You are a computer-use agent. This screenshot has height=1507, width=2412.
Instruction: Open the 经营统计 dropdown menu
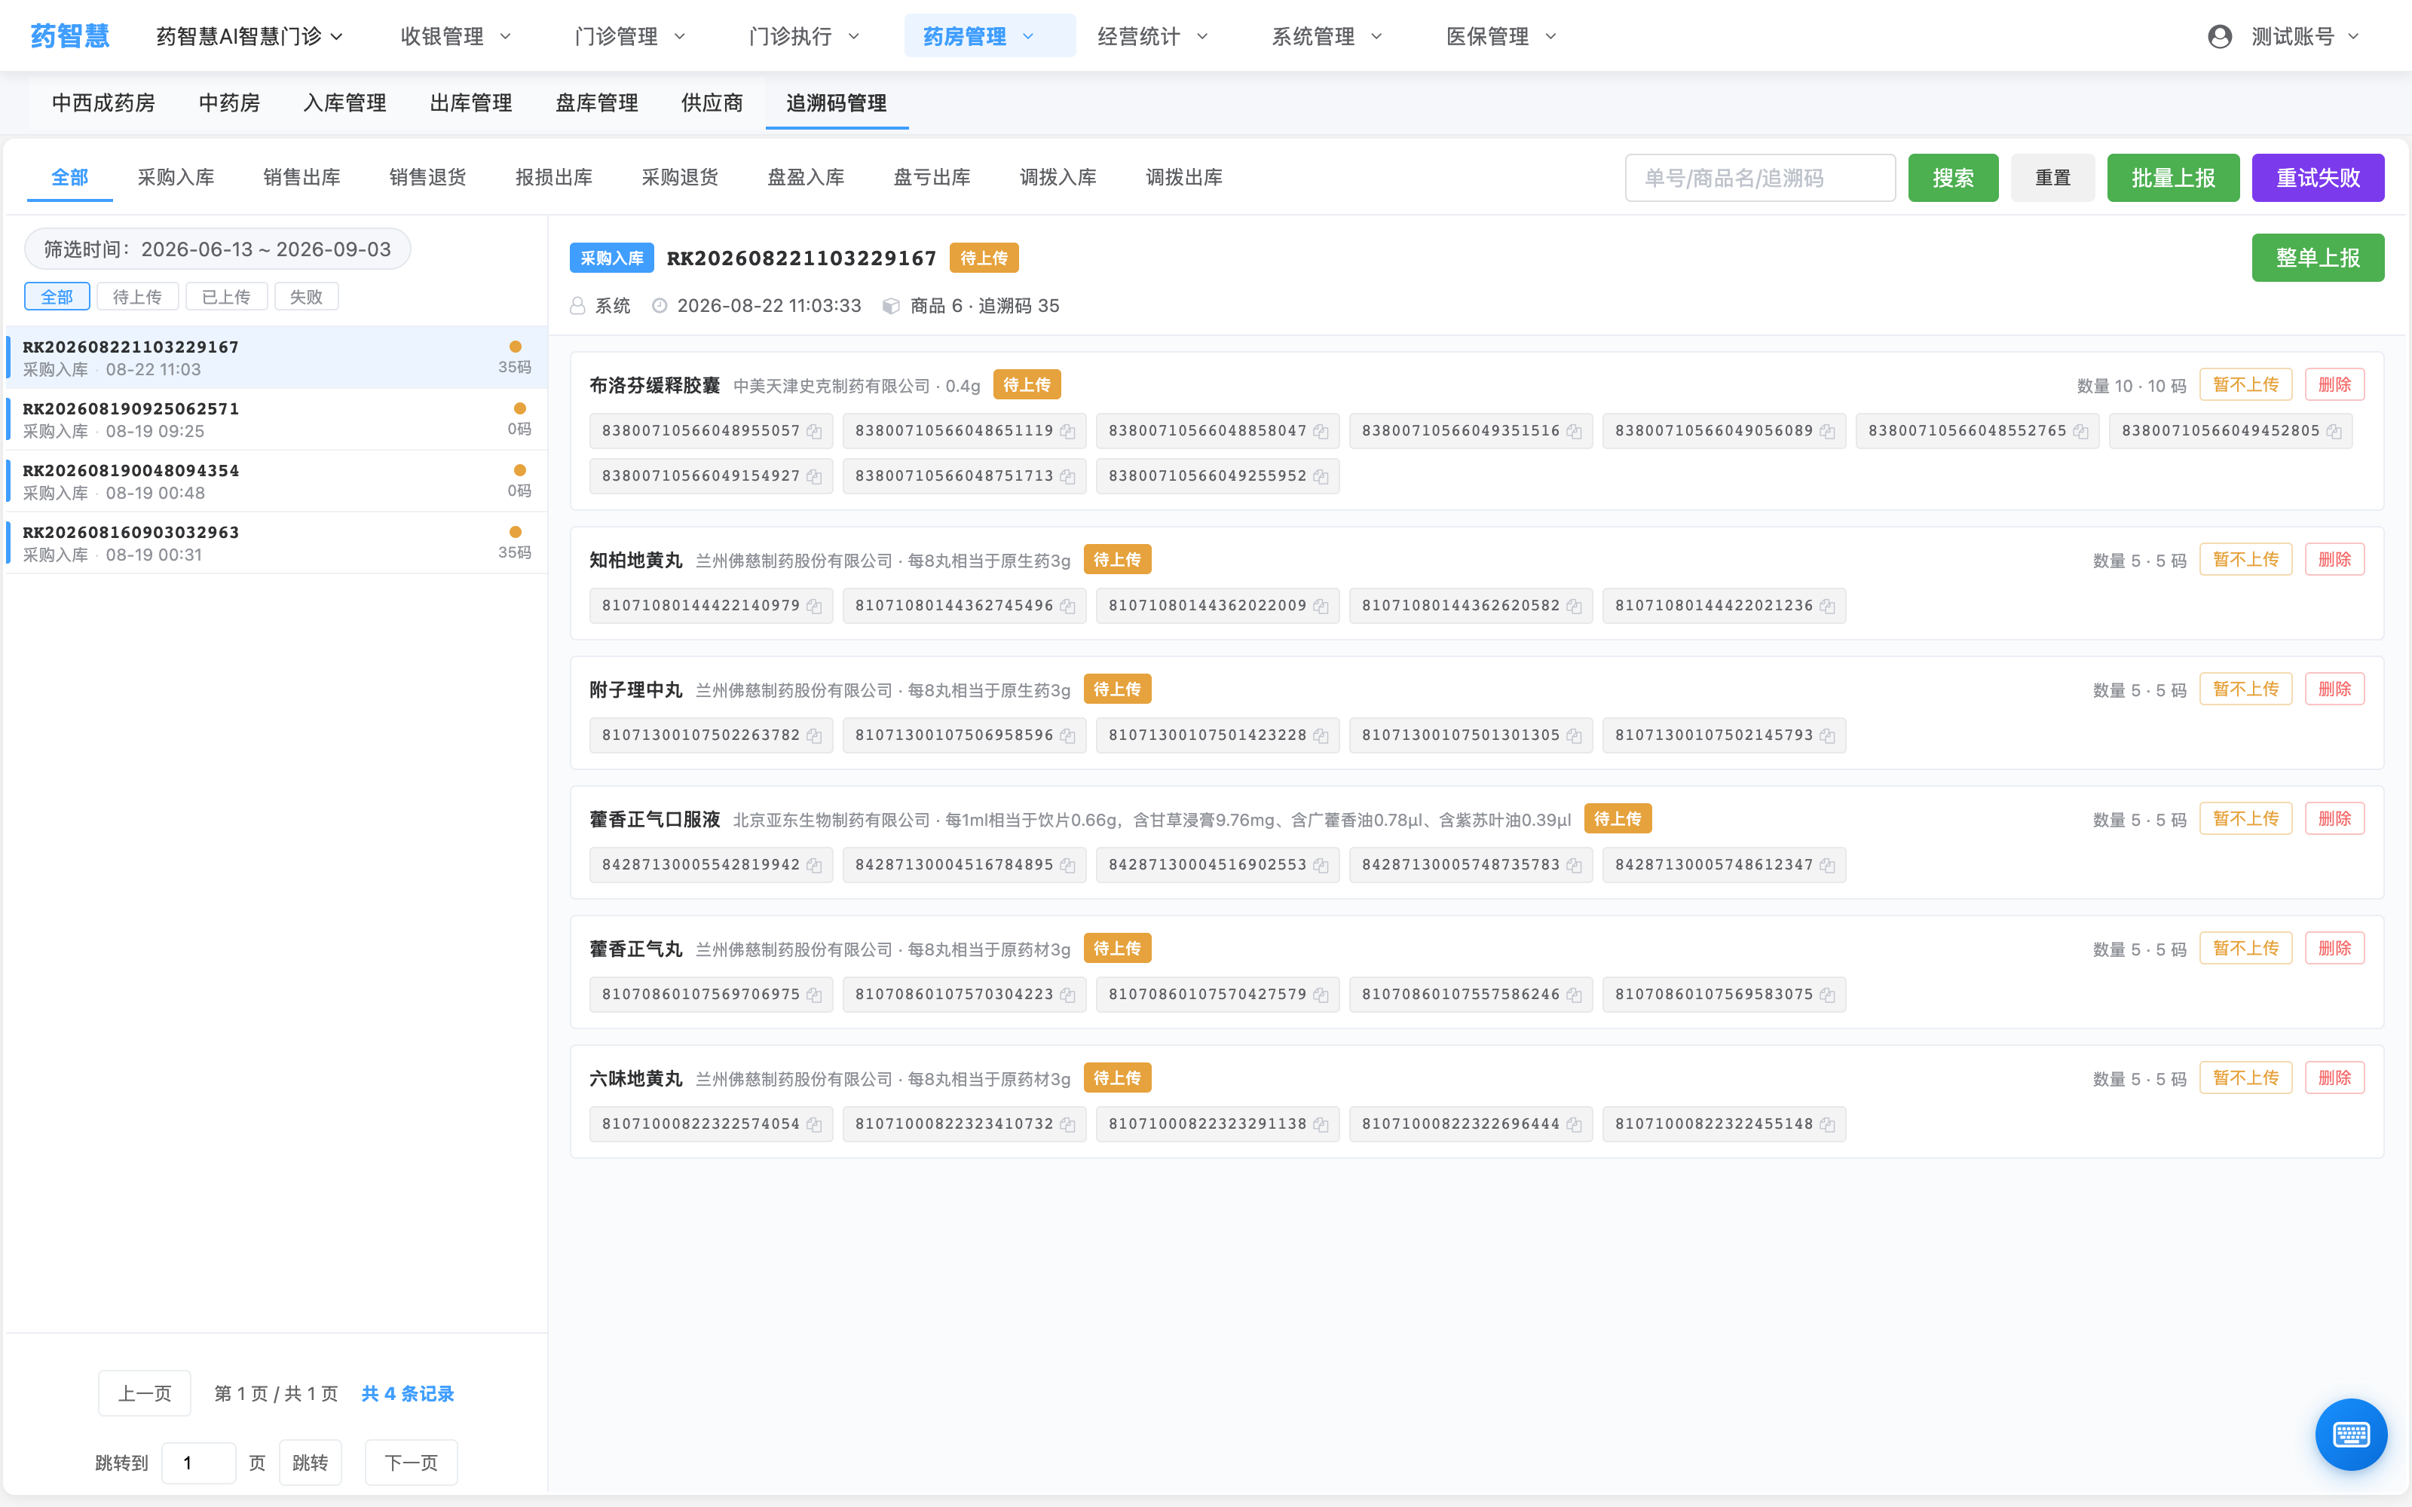pyautogui.click(x=1152, y=37)
